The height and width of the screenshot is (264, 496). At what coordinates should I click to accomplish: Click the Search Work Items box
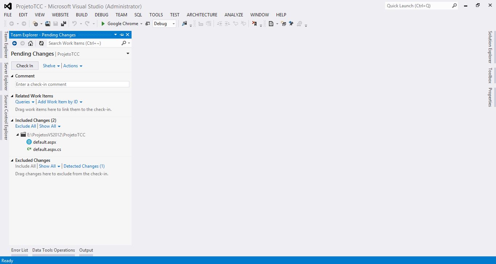(84, 43)
